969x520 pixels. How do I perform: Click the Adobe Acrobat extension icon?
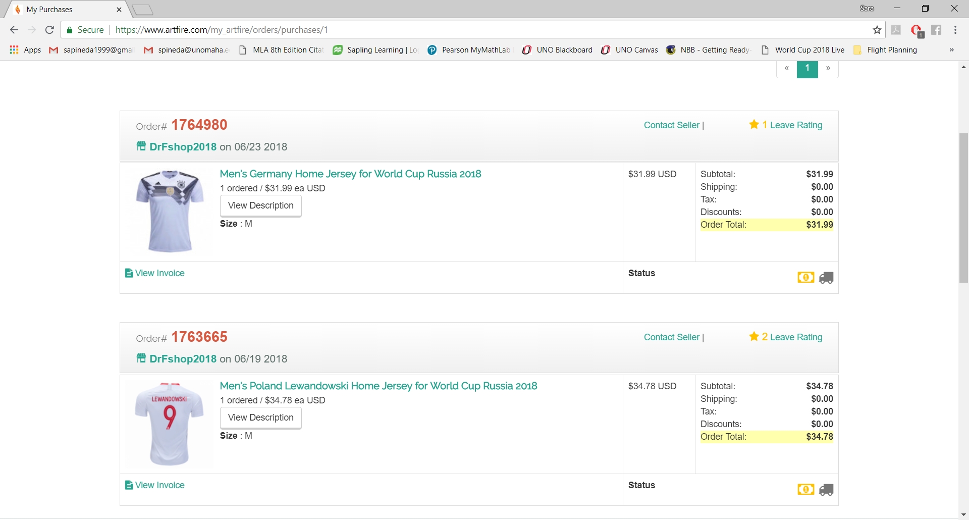(897, 30)
